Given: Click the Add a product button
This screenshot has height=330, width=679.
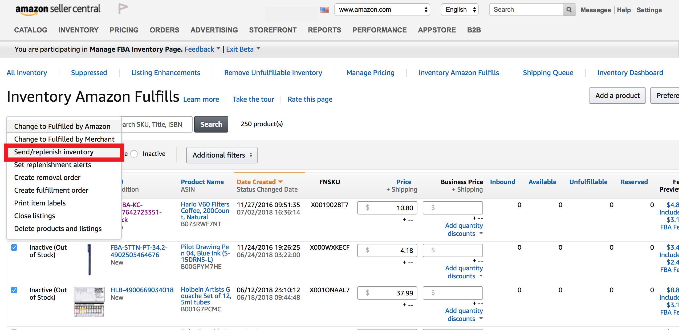Looking at the screenshot, I should (617, 96).
